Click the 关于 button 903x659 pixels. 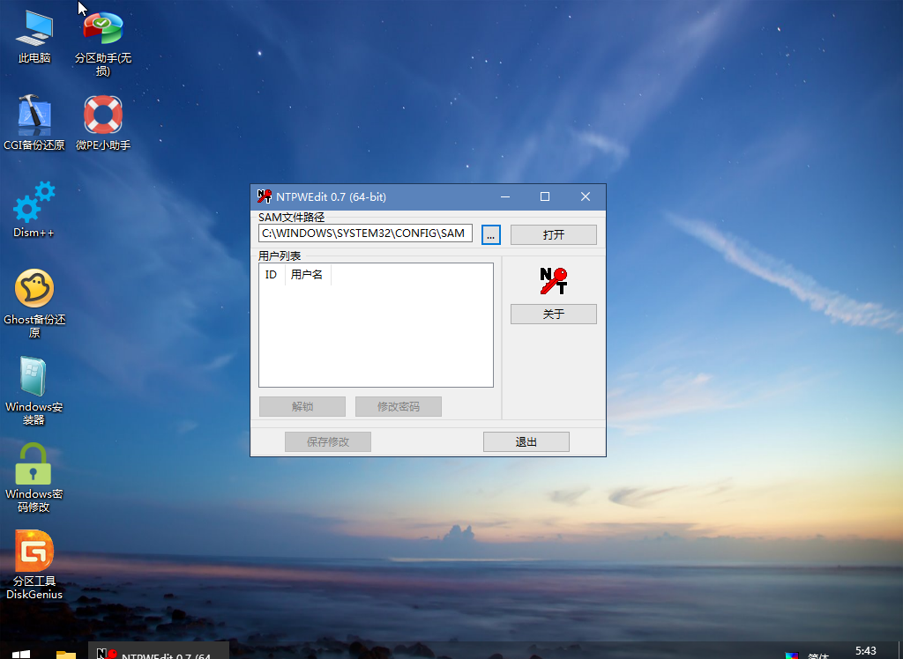click(553, 315)
